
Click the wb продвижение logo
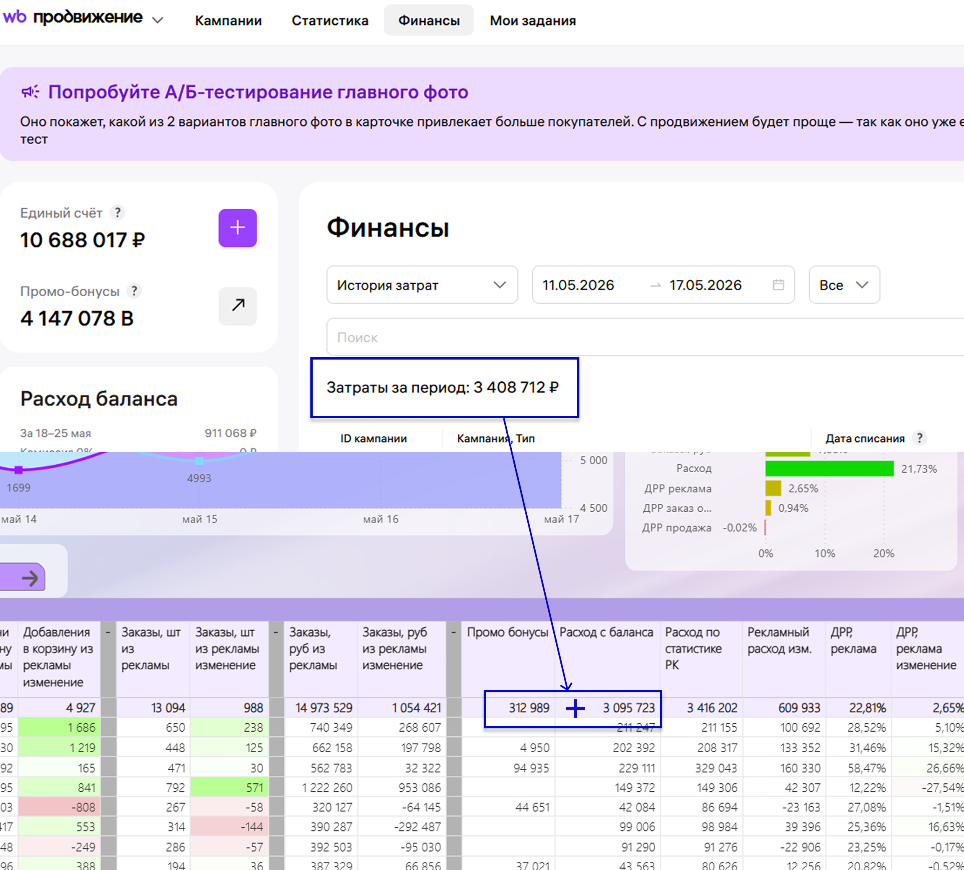pos(73,18)
